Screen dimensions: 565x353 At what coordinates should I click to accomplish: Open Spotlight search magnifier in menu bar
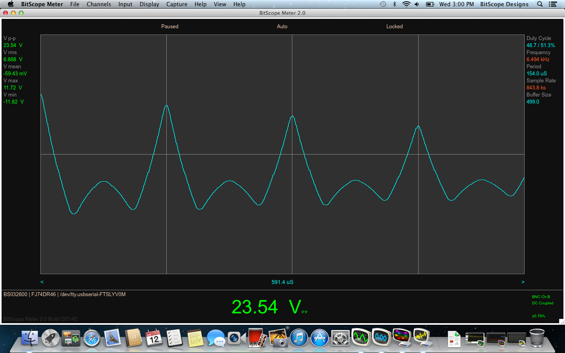pos(540,4)
